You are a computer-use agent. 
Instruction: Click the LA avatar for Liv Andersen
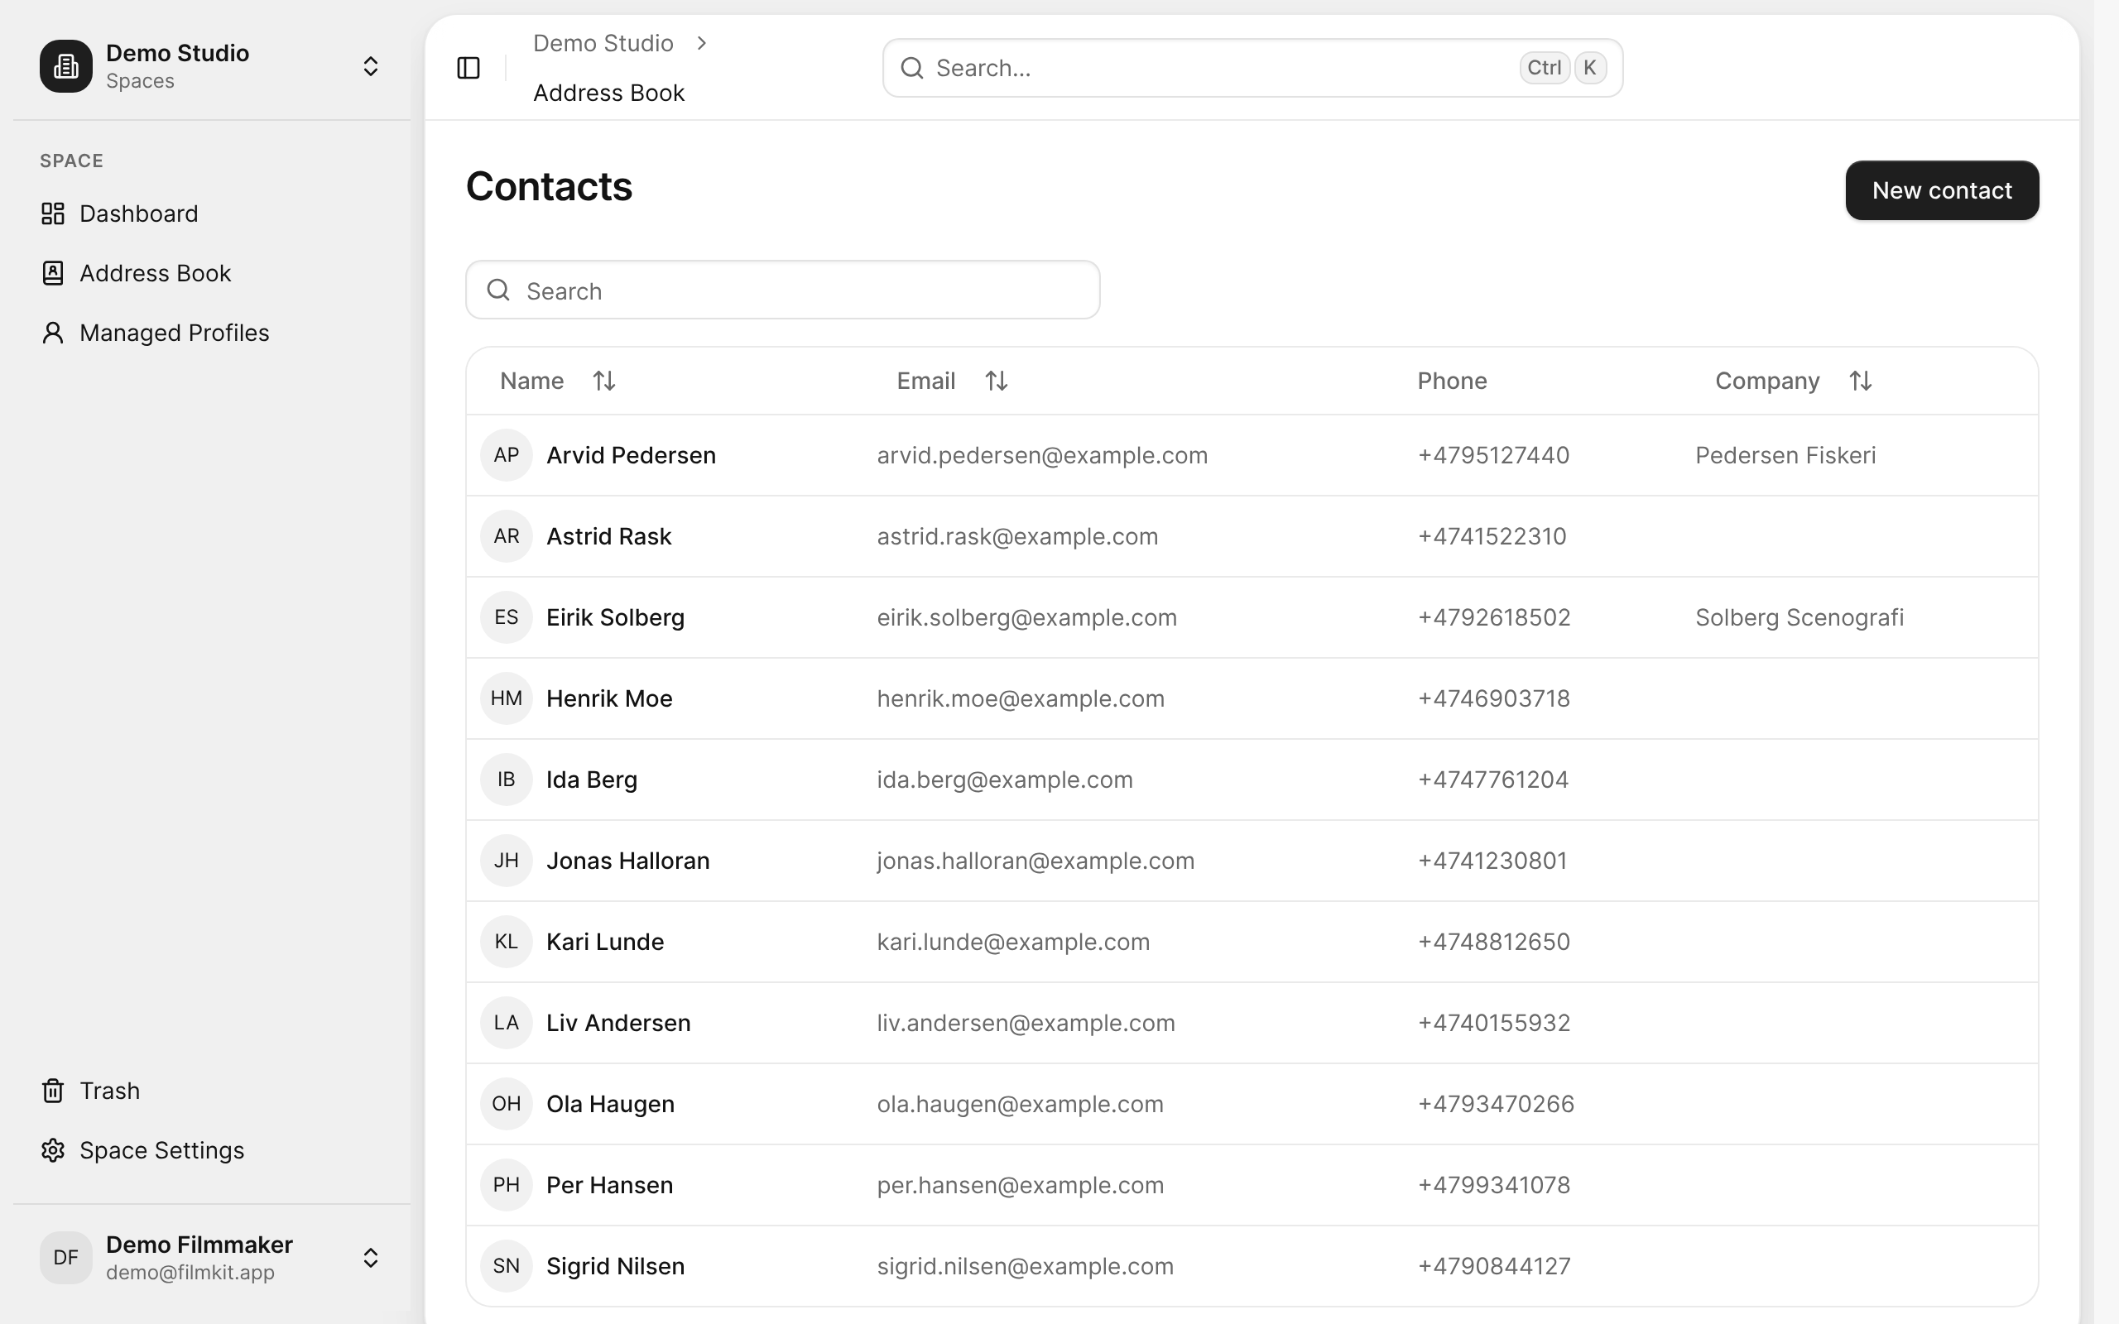506,1023
